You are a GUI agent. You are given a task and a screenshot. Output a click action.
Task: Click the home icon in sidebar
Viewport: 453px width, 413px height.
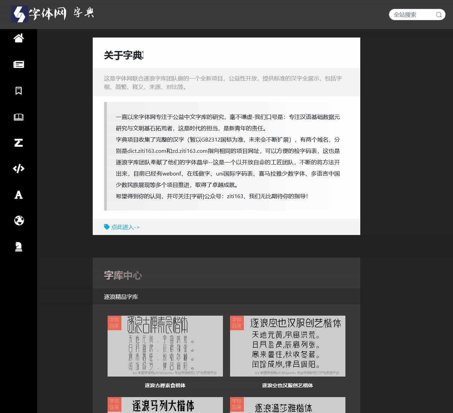coord(18,39)
